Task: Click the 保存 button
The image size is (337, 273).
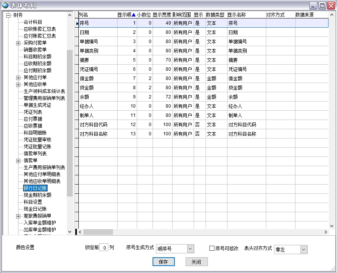Action: tap(163, 262)
